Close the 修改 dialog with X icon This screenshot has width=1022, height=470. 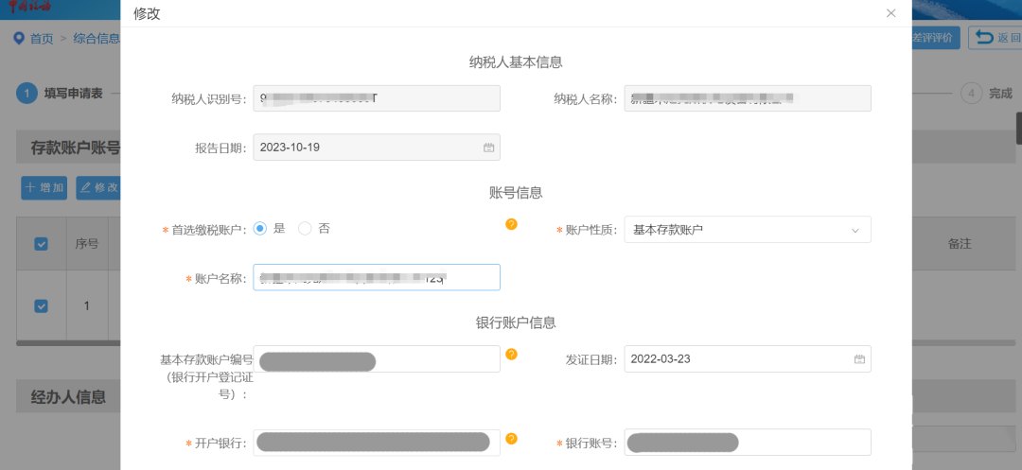[890, 13]
